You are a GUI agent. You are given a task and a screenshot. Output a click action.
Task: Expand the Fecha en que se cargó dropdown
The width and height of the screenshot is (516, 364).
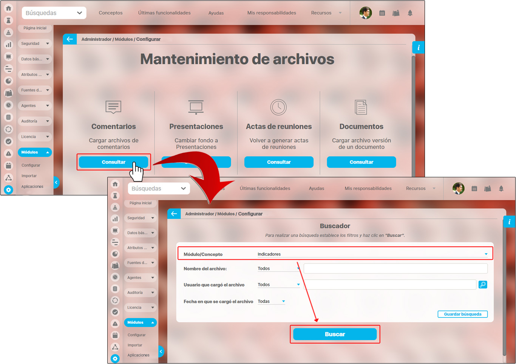pyautogui.click(x=271, y=302)
